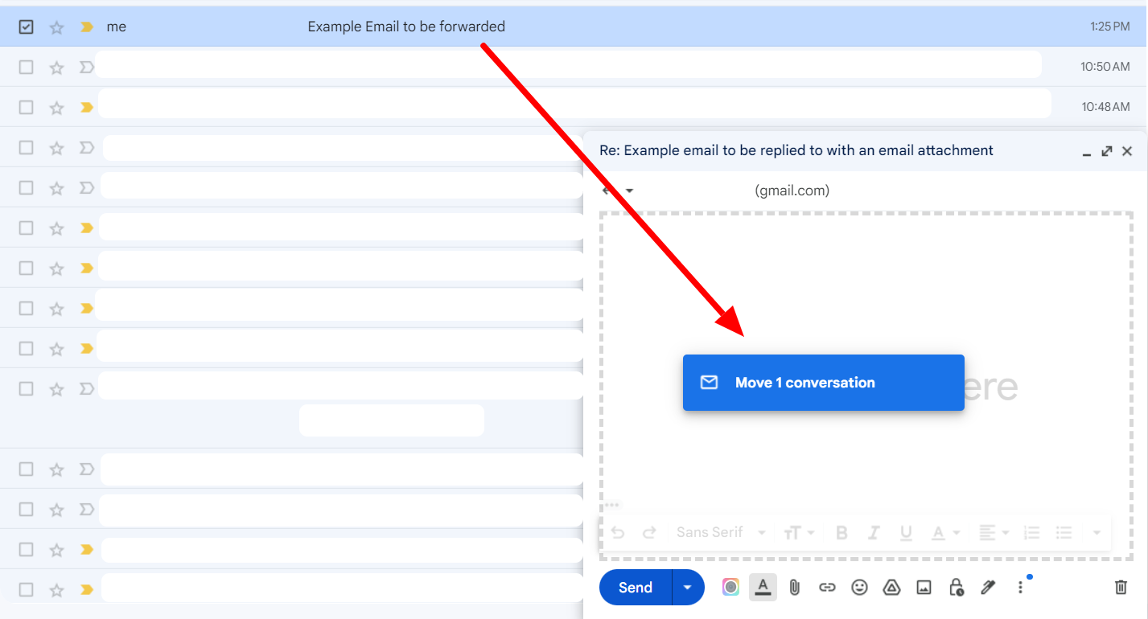Toggle formatting options underlined A button
This screenshot has width=1148, height=619.
click(x=763, y=588)
